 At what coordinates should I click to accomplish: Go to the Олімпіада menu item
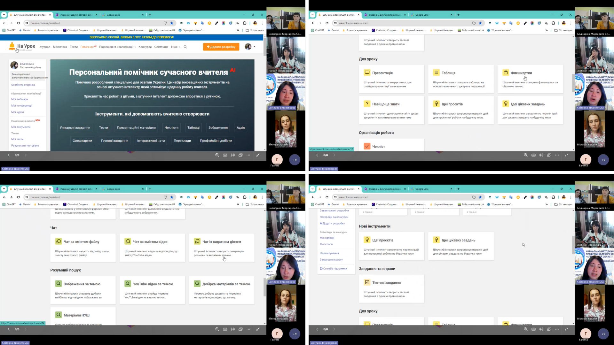pyautogui.click(x=161, y=47)
